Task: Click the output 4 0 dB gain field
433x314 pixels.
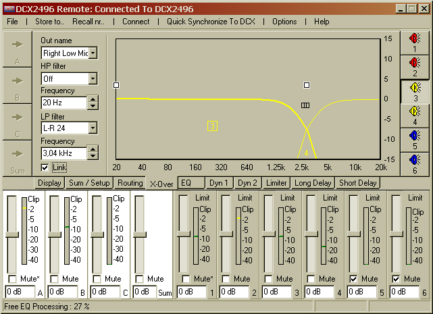Action: pos(320,292)
